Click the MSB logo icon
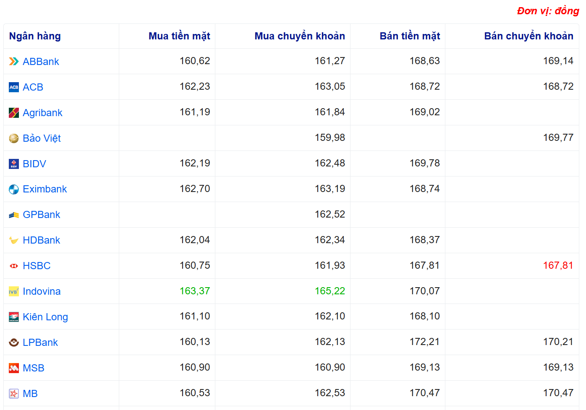 tap(14, 368)
